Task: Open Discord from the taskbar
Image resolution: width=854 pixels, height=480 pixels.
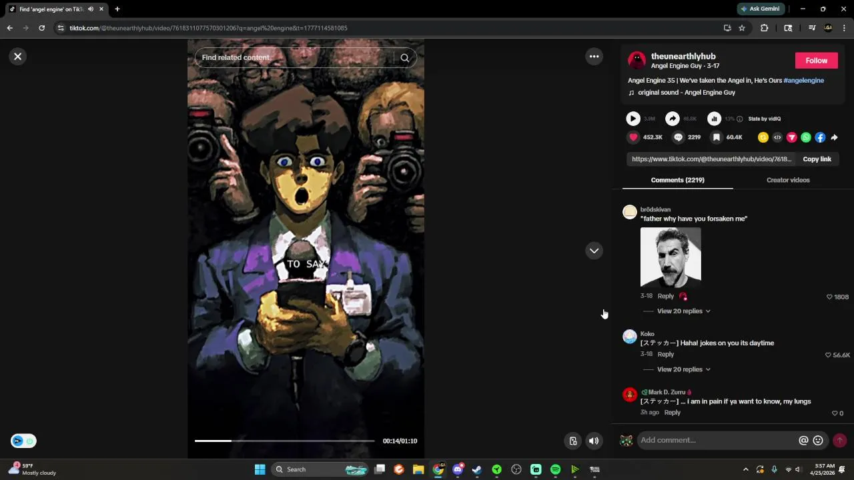Action: (458, 469)
